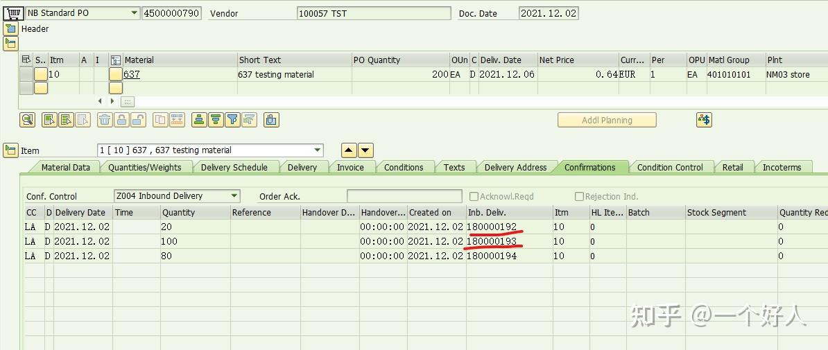Screen dimensions: 828x350
Task: Click the Addl Planning button
Action: pyautogui.click(x=607, y=120)
